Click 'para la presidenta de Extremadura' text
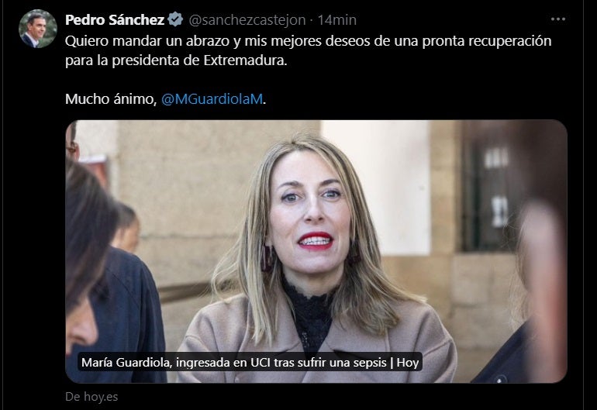This screenshot has width=597, height=410. [176, 60]
